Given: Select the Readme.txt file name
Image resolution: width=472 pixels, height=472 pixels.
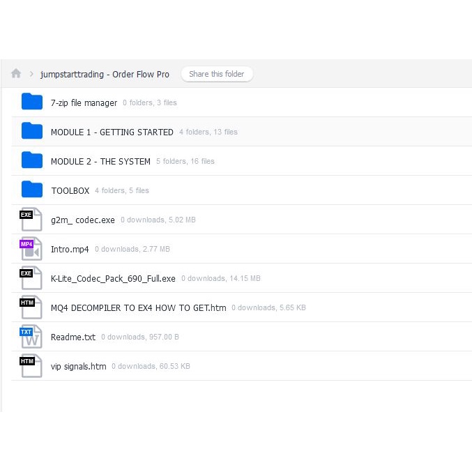Looking at the screenshot, I should point(73,337).
